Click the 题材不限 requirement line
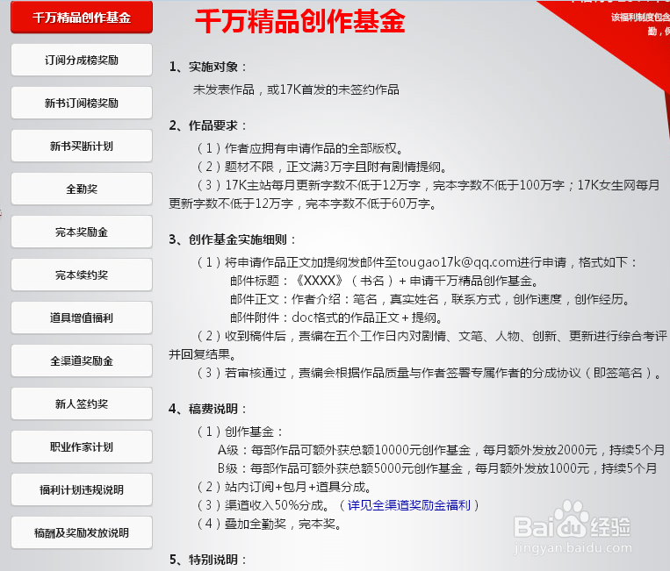This screenshot has height=571, width=670. click(x=321, y=167)
